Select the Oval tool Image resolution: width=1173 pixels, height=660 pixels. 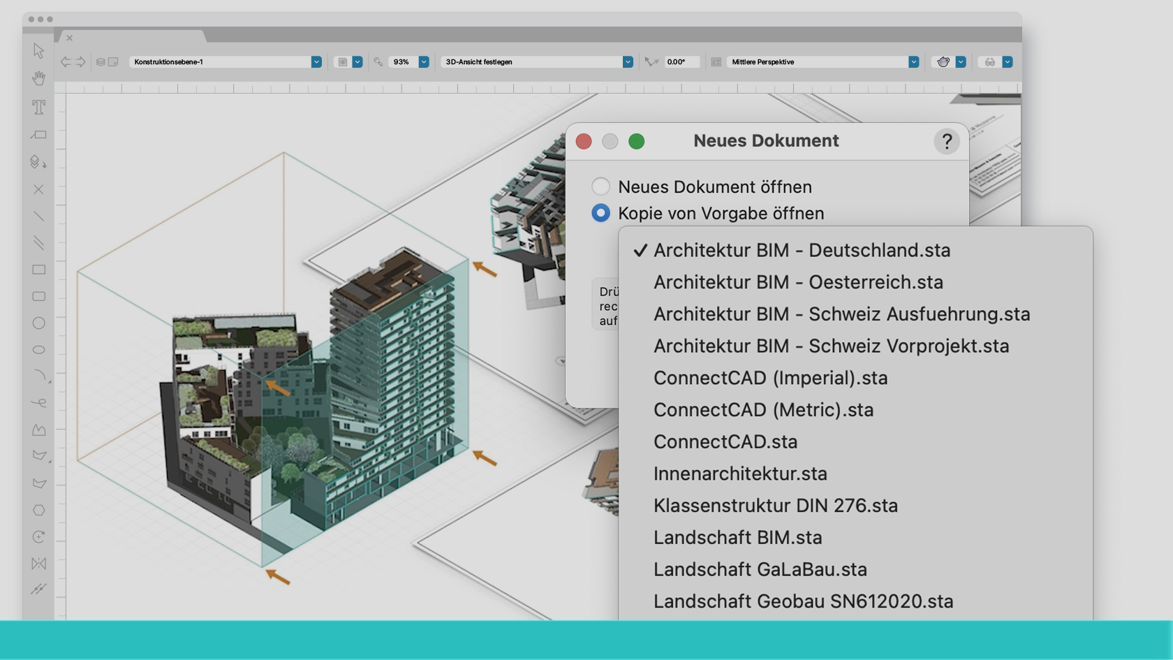[38, 349]
